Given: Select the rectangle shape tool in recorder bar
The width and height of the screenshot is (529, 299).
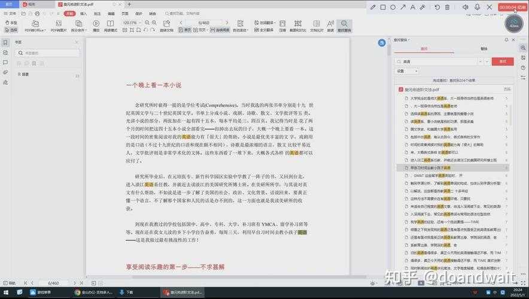Looking at the screenshot, I should [383, 7].
